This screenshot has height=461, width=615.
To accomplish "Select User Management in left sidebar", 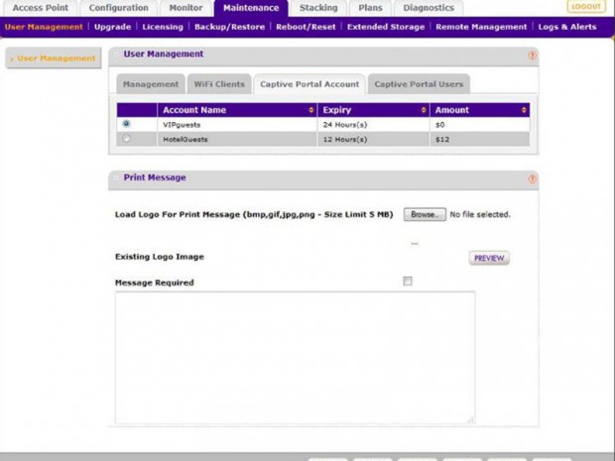I will tap(56, 58).
